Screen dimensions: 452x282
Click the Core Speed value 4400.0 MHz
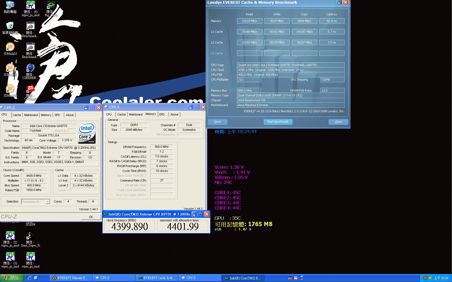coord(34,176)
